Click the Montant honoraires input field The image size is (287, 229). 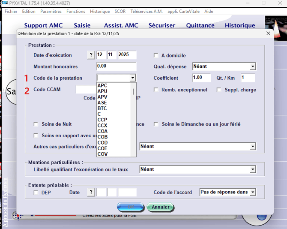pos(117,66)
